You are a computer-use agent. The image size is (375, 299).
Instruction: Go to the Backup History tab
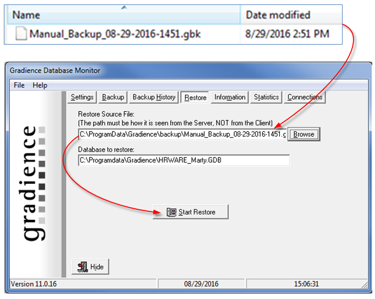pyautogui.click(x=154, y=97)
